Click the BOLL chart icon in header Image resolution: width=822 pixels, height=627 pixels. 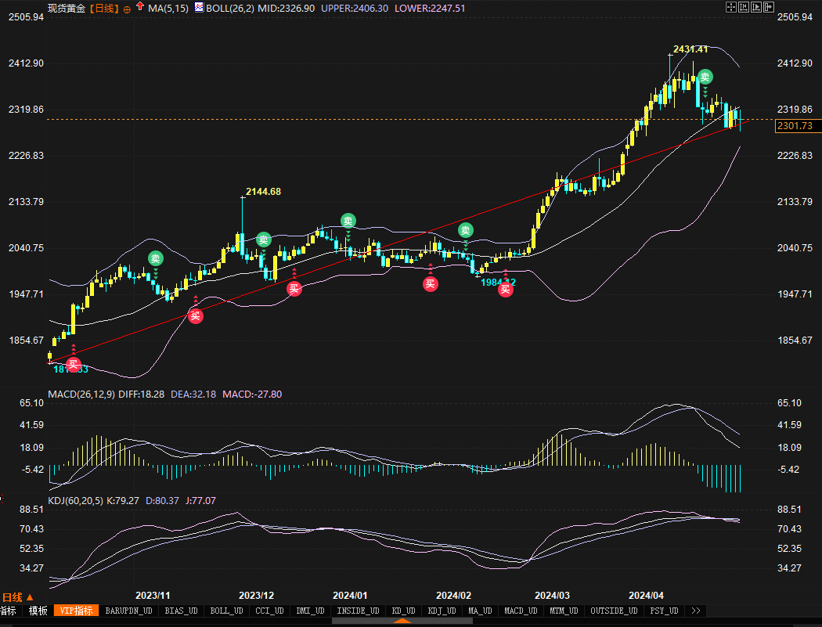[x=199, y=8]
